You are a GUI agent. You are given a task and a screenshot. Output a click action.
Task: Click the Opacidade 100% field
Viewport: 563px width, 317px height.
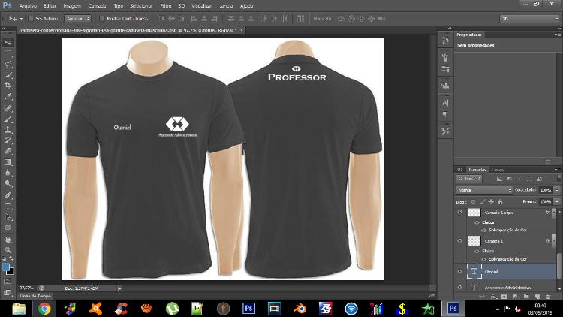point(546,190)
